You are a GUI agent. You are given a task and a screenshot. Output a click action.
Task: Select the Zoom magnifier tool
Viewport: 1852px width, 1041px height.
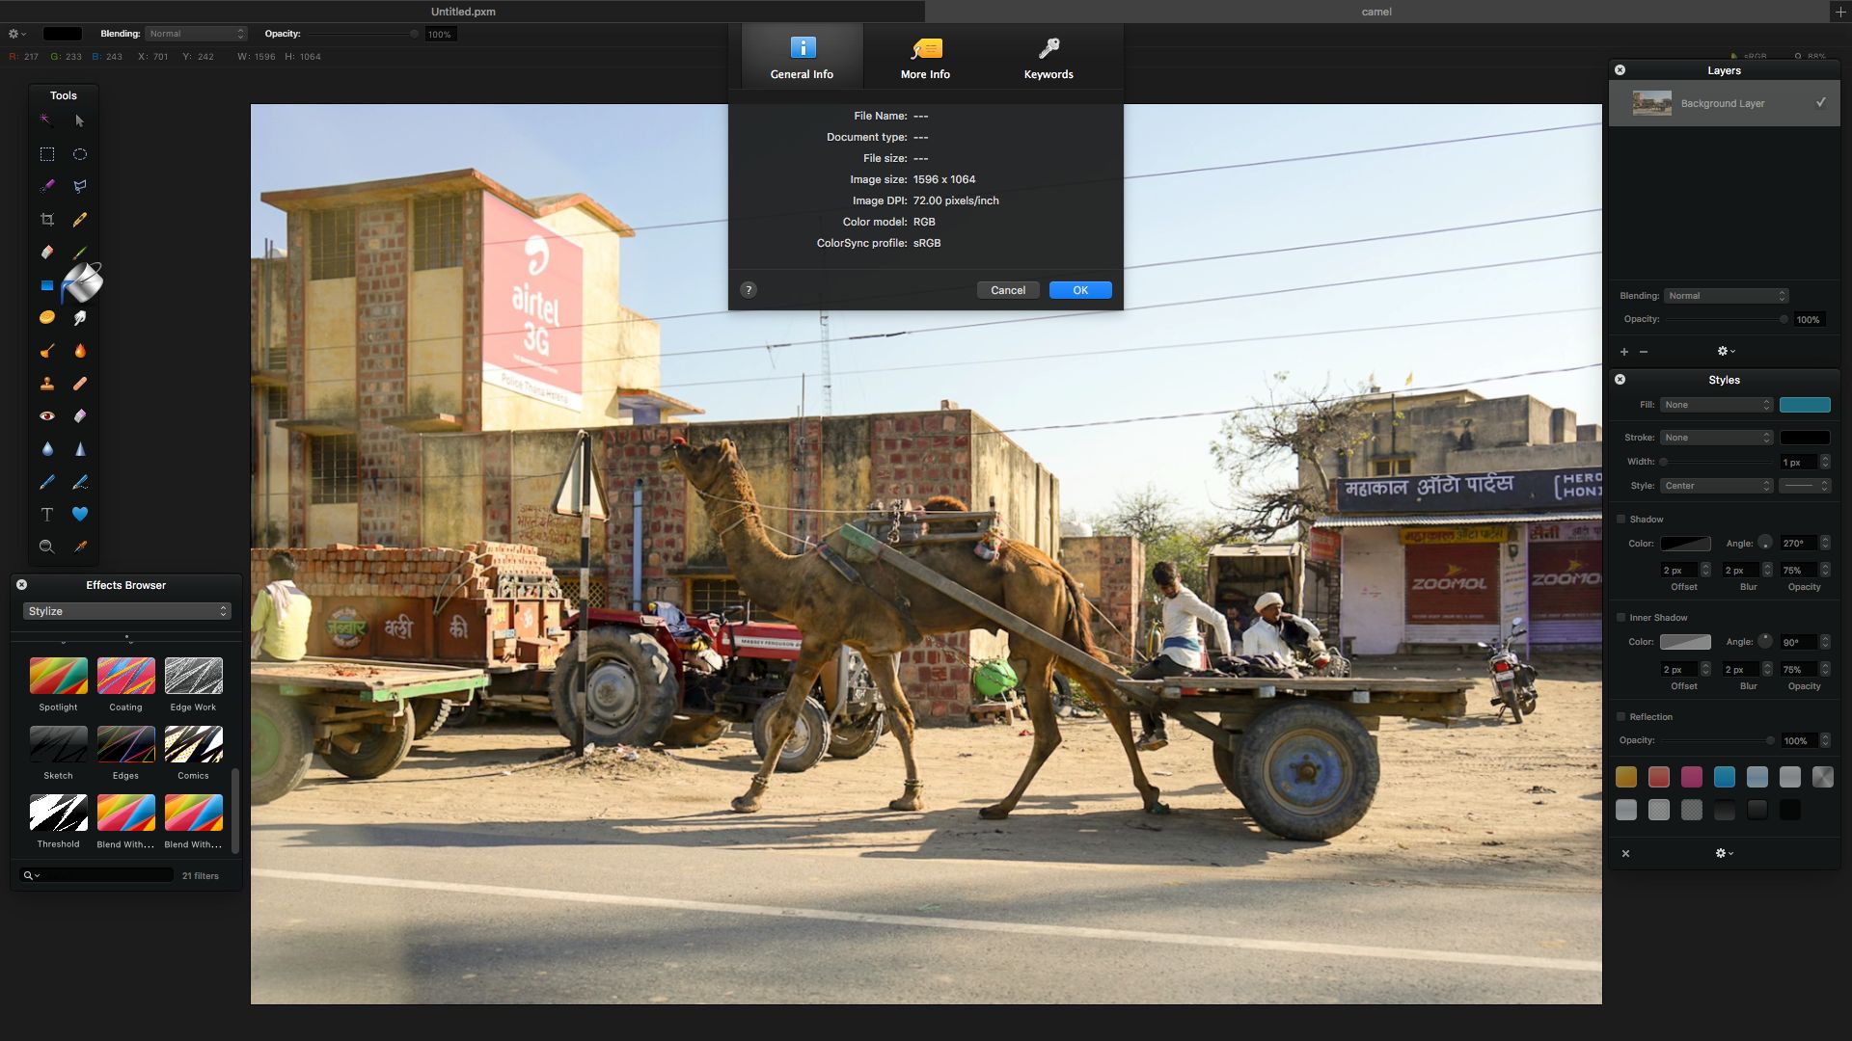pyautogui.click(x=46, y=547)
